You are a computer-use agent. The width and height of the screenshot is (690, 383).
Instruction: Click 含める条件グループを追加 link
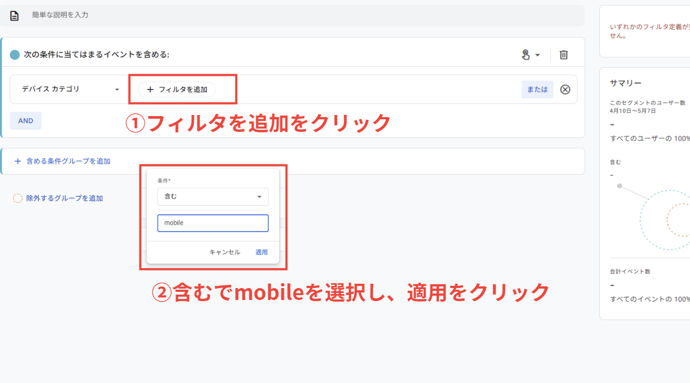[x=62, y=161]
